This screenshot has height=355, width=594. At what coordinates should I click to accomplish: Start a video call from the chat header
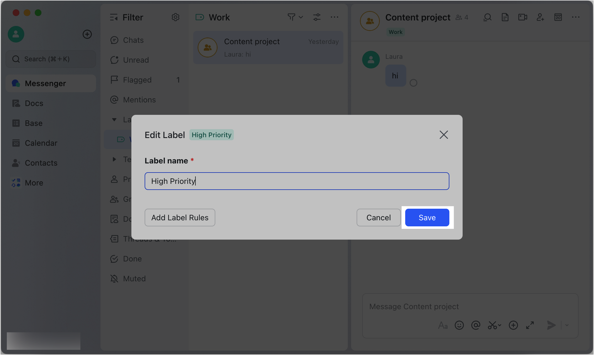523,17
